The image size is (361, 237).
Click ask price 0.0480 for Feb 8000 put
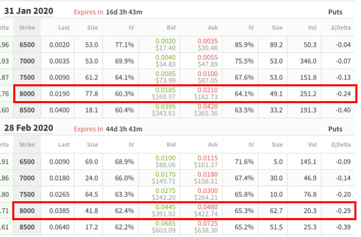(207, 207)
